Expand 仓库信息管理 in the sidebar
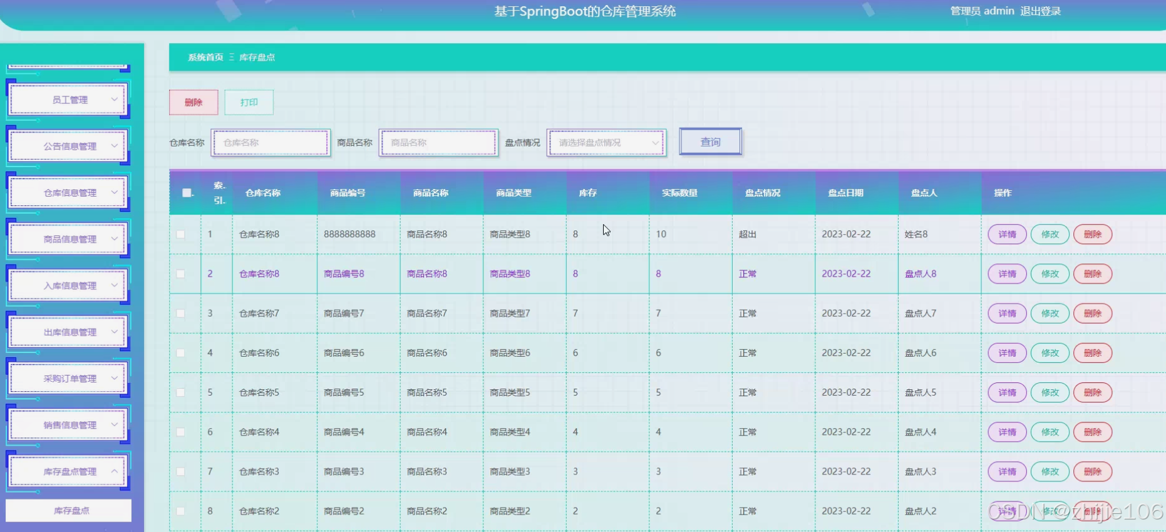Viewport: 1166px width, 532px height. [68, 192]
